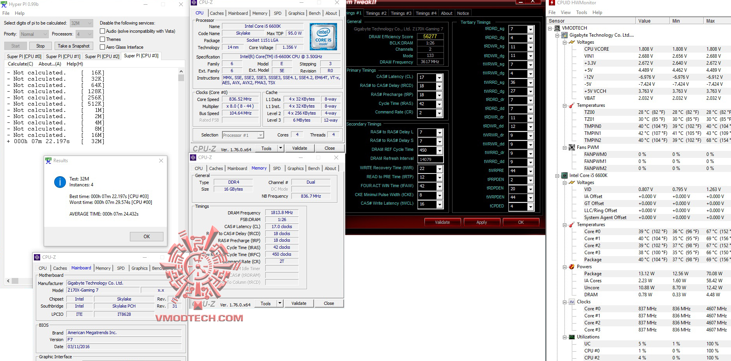Open the SPD tab in CPU-Z Memory window
Viewport: 731px width, 361px height.
point(277,168)
